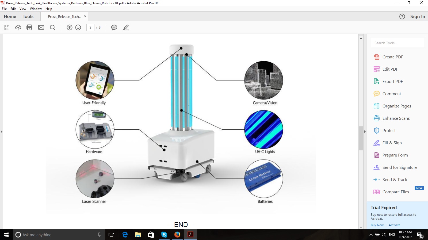Close the Press_Release_Tech document tab

pos(85,17)
